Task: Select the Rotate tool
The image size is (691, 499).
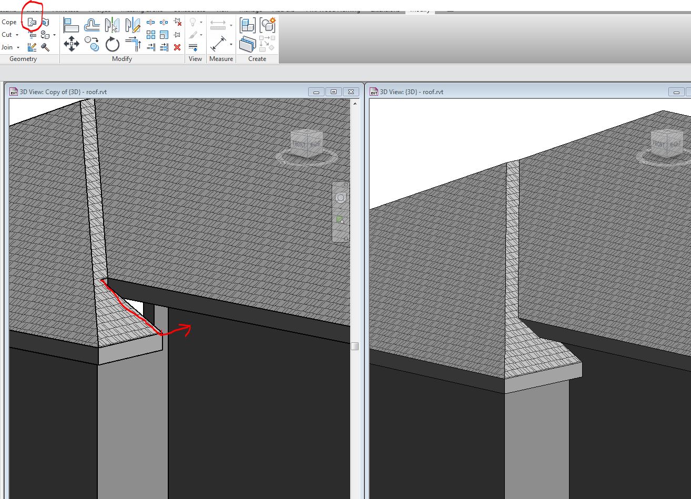Action: click(x=113, y=44)
